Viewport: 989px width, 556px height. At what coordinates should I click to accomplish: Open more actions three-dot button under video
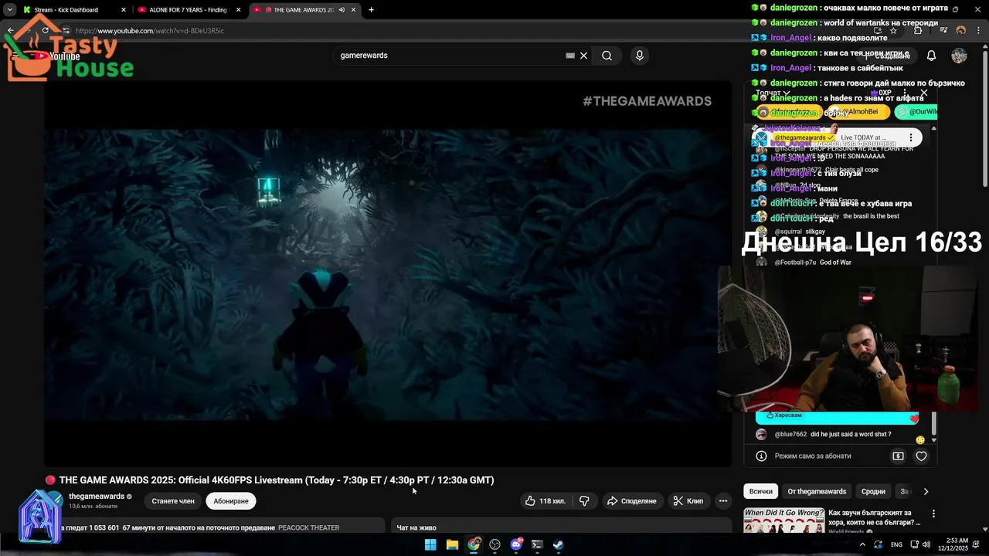click(723, 501)
